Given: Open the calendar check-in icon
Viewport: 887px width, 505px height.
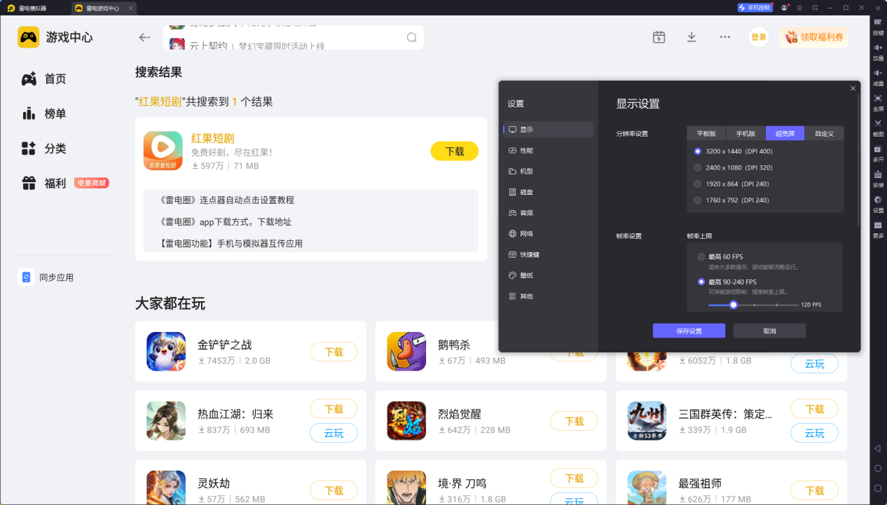Looking at the screenshot, I should coord(659,37).
